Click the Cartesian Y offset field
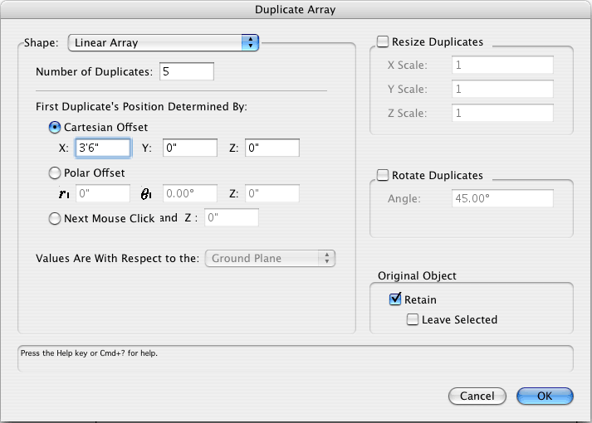The height and width of the screenshot is (423, 592). coord(190,148)
